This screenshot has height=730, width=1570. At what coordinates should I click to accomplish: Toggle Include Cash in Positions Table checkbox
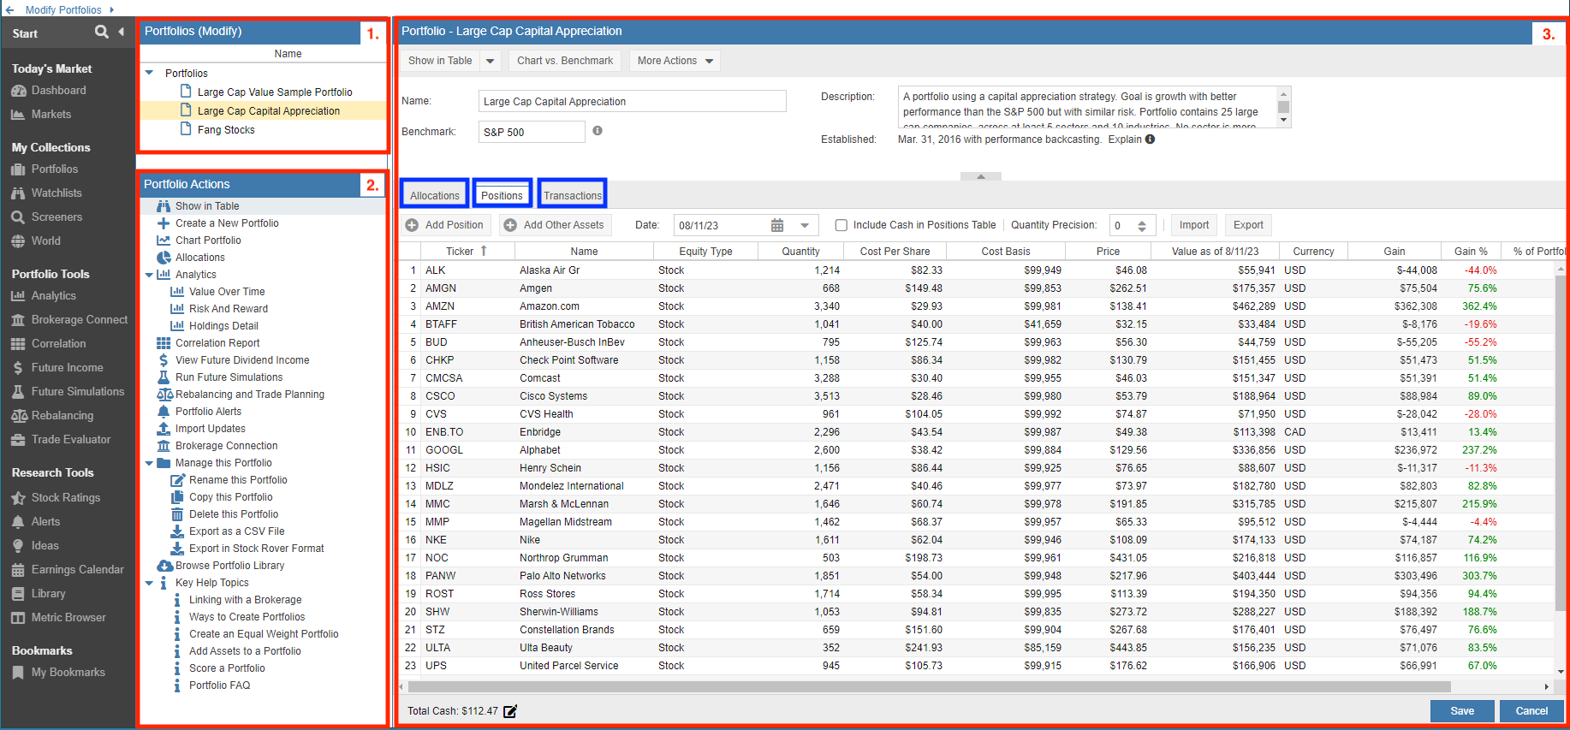coord(841,225)
